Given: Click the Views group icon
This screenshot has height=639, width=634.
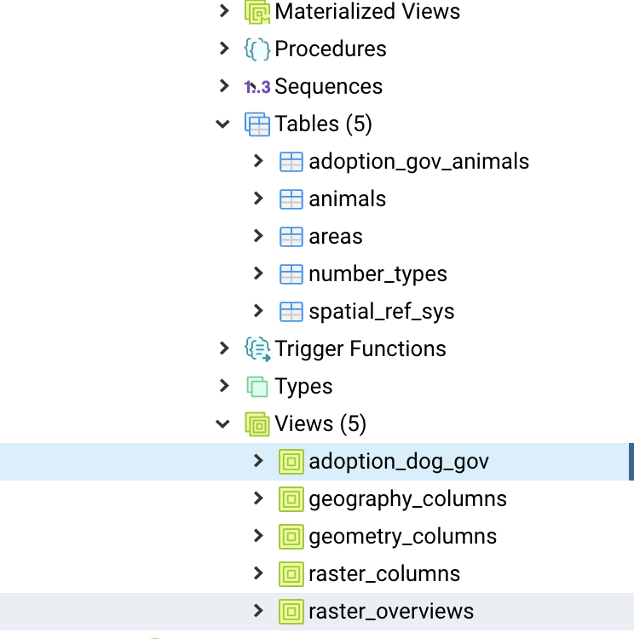Looking at the screenshot, I should click(257, 424).
